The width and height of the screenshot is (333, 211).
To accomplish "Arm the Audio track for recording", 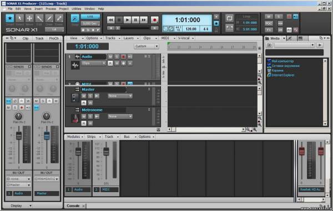I will pyautogui.click(x=123, y=56).
